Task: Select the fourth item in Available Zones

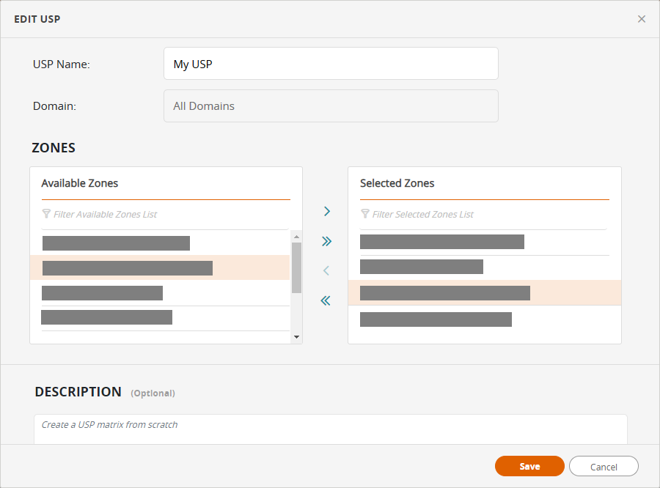Action: point(106,317)
